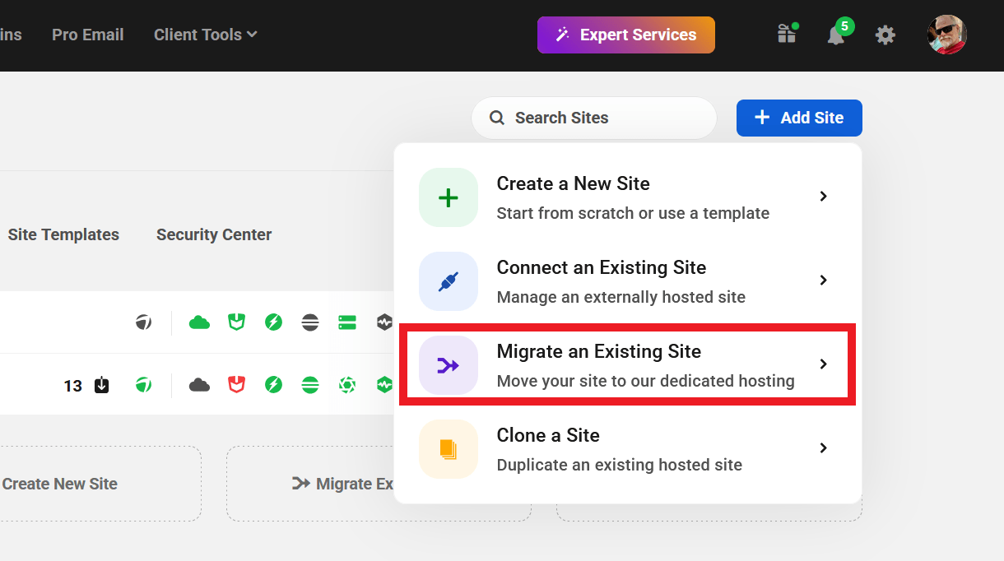The width and height of the screenshot is (1004, 561).
Task: Open the Pro Email menu item
Action: (87, 35)
